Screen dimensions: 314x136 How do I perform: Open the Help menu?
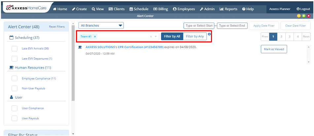click(248, 9)
